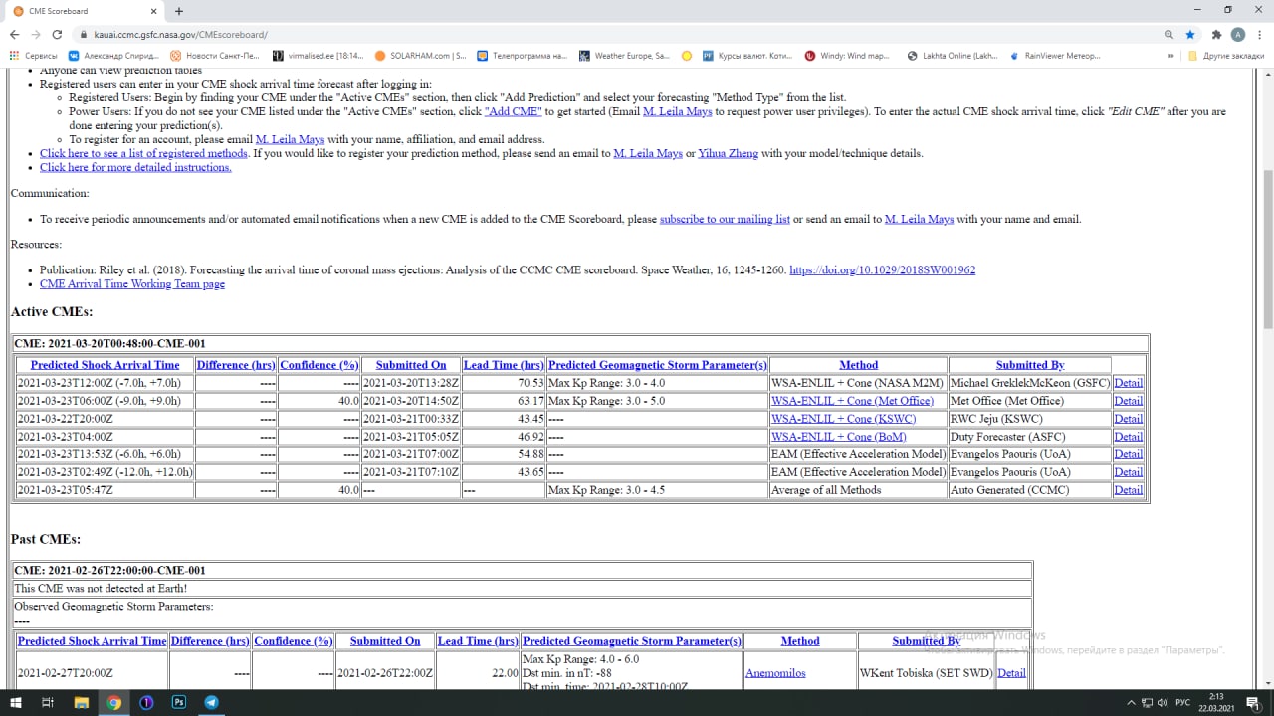Open Weather Europe bookmark
Image resolution: width=1274 pixels, height=716 pixels.
click(x=624, y=56)
